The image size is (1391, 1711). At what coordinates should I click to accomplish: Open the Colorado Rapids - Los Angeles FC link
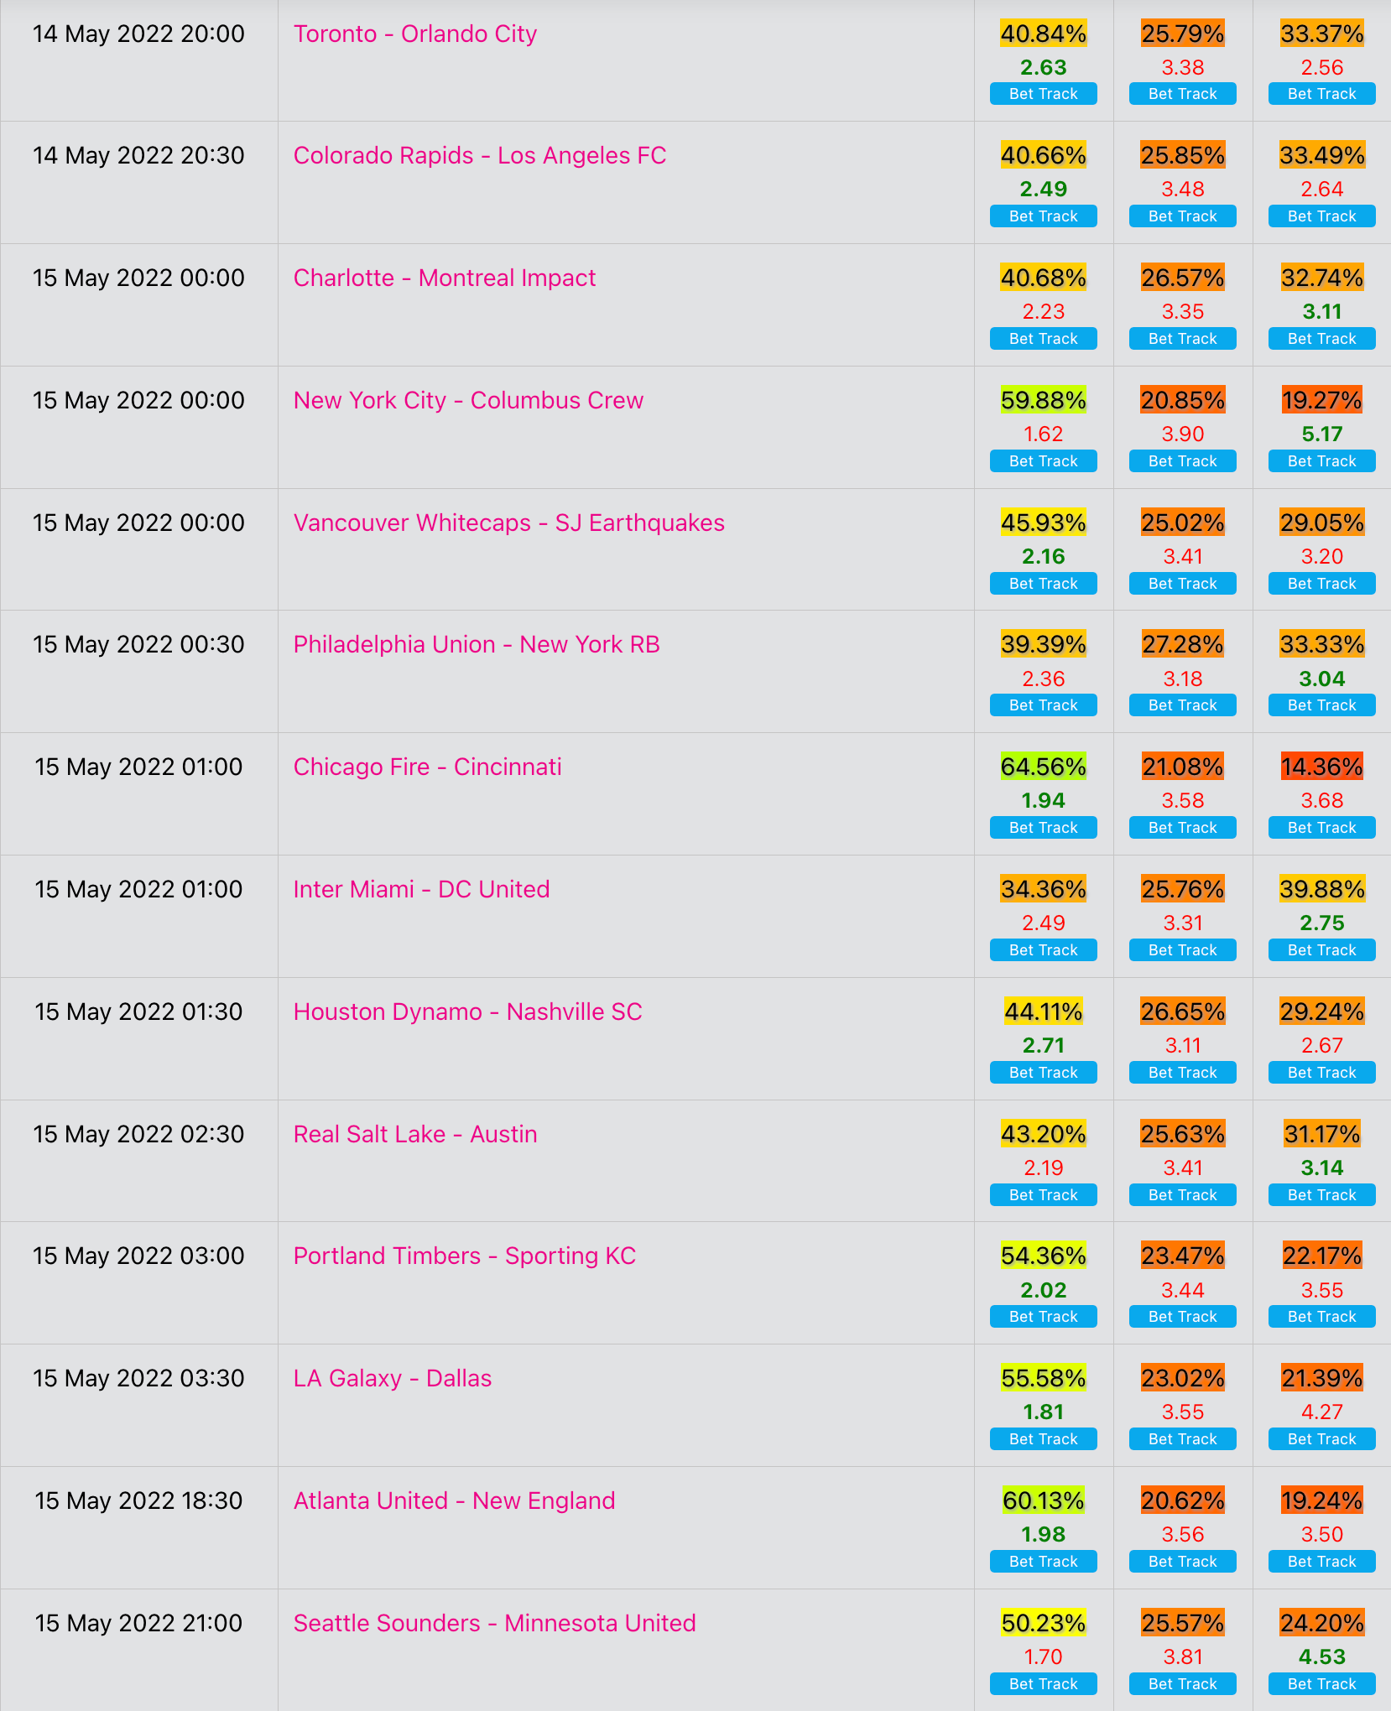coord(480,155)
